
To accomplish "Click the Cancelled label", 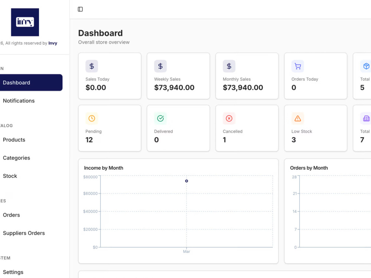I will point(233,131).
